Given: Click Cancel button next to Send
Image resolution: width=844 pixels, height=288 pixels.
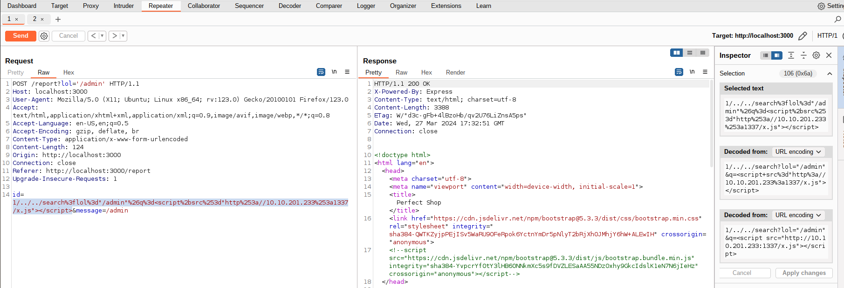Looking at the screenshot, I should [x=69, y=36].
